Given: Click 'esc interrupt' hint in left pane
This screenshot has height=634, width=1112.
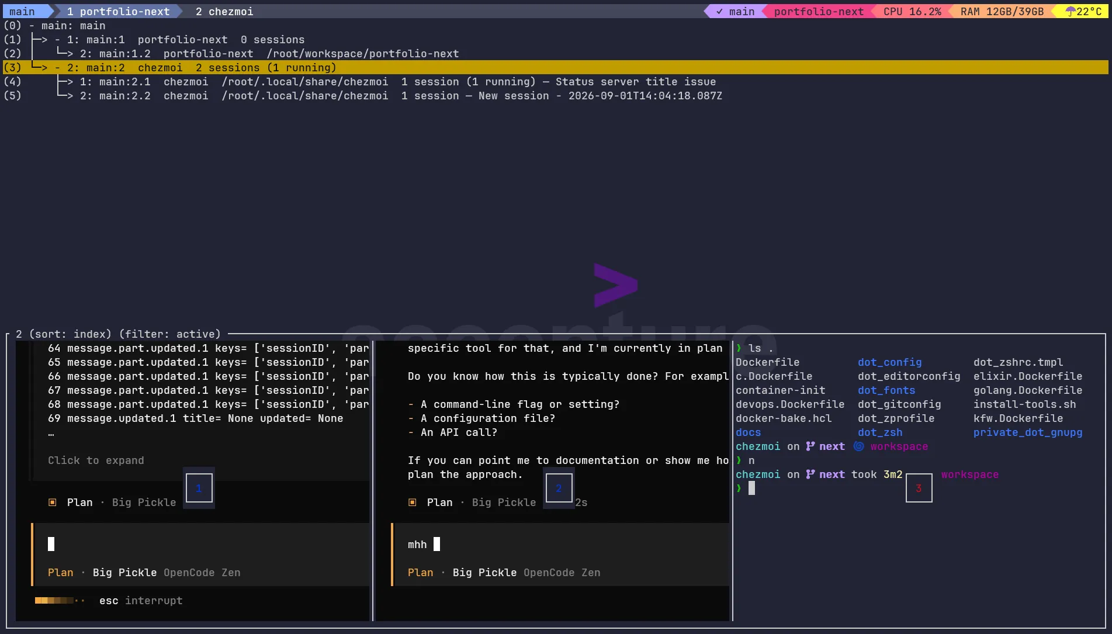Looking at the screenshot, I should (x=141, y=601).
